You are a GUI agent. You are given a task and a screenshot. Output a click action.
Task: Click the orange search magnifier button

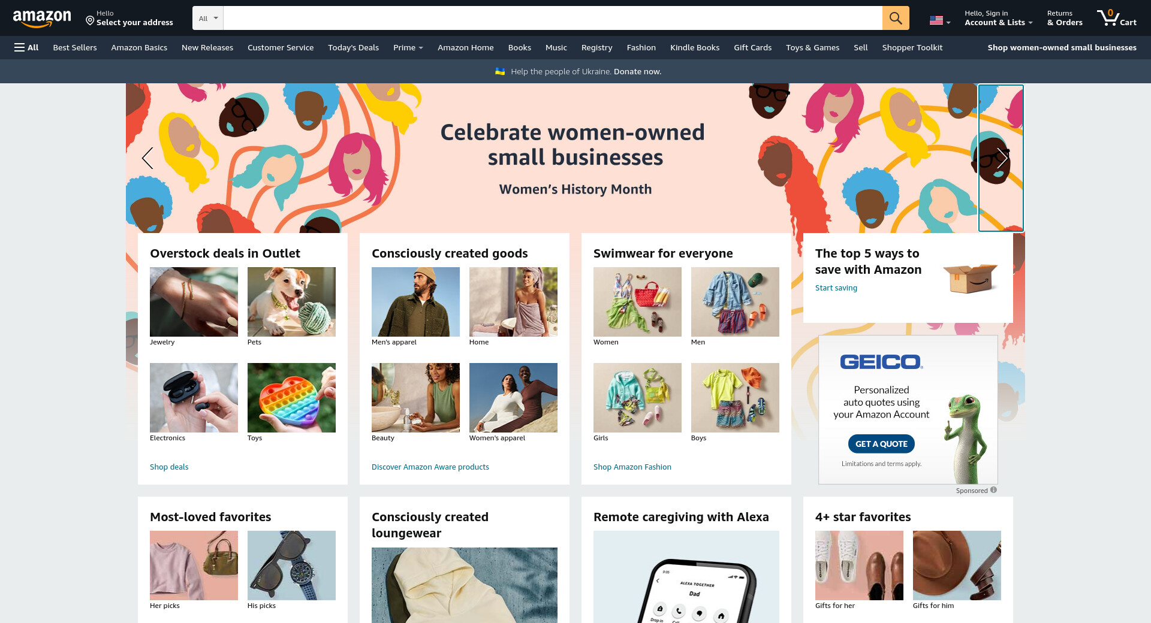896,18
